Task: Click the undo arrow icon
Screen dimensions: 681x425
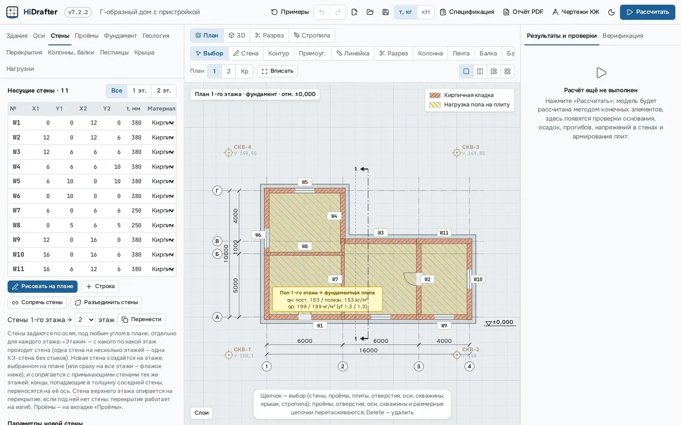Action: click(x=322, y=12)
